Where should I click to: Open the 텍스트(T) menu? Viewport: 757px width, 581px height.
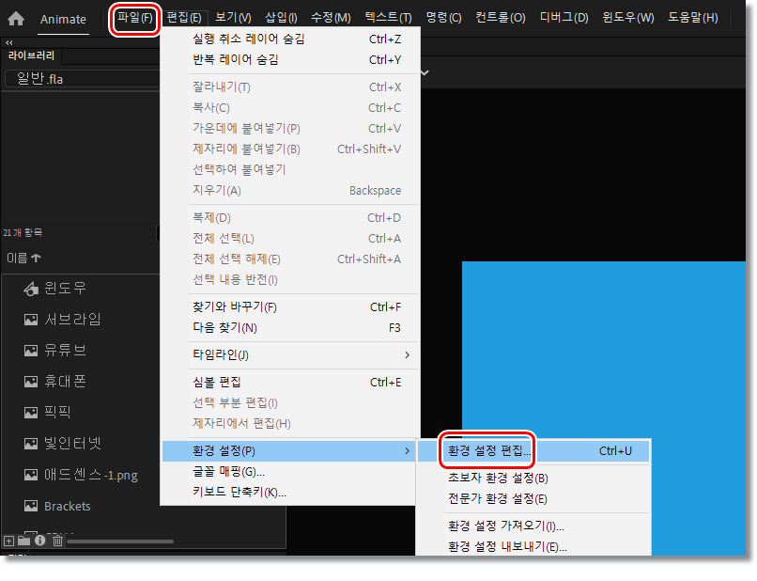388,19
